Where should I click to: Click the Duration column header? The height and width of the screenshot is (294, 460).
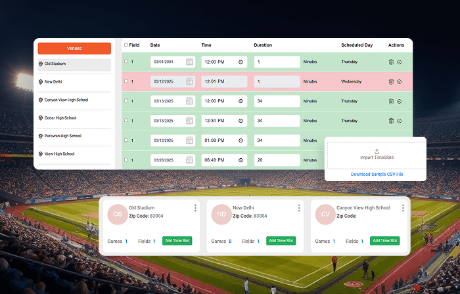263,45
